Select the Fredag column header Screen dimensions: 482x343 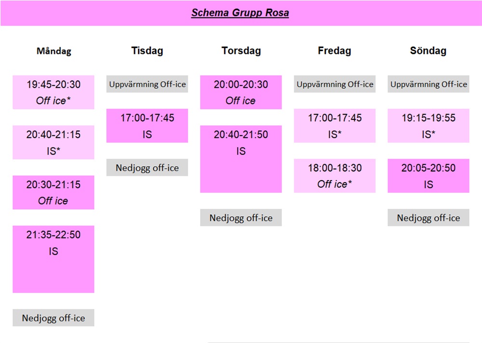(335, 51)
